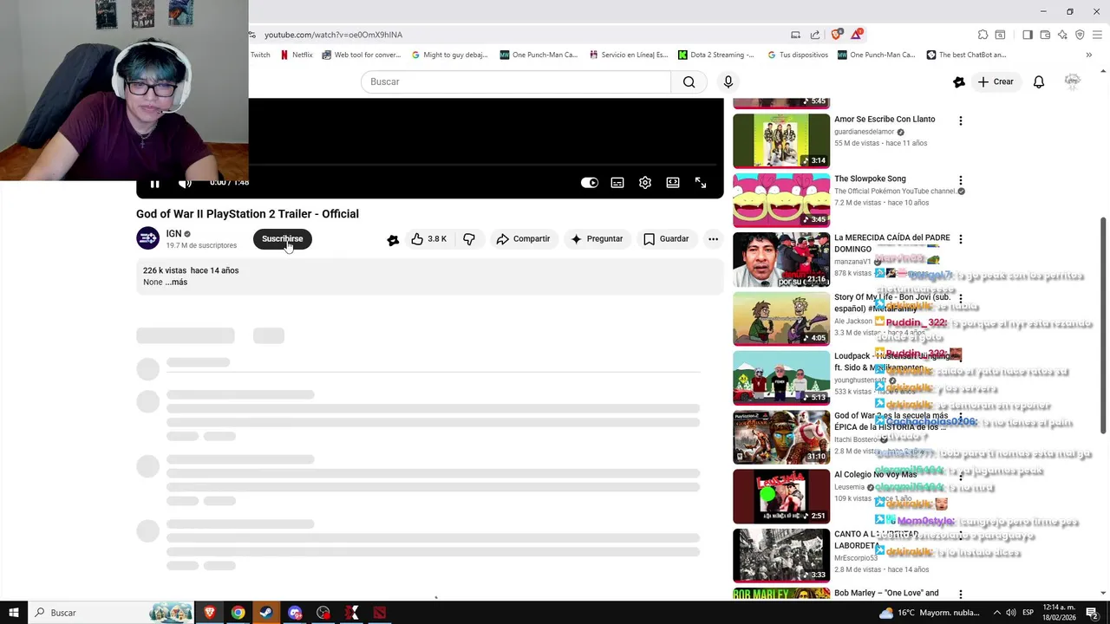Open Steam from the Windows taskbar
This screenshot has height=624, width=1110.
point(265,613)
